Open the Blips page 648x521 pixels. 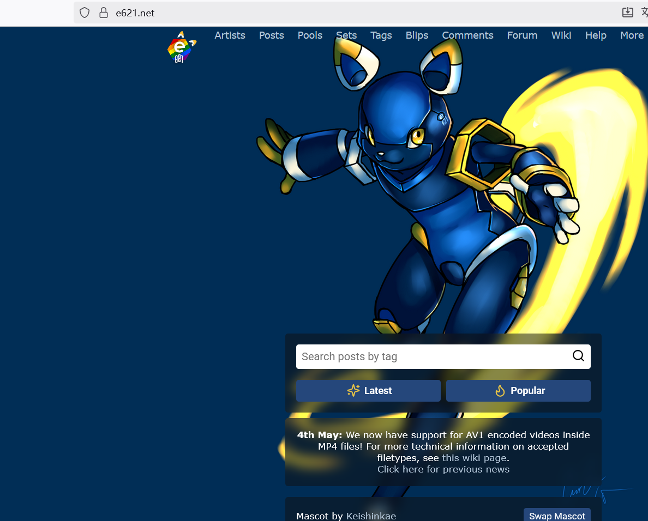tap(417, 35)
